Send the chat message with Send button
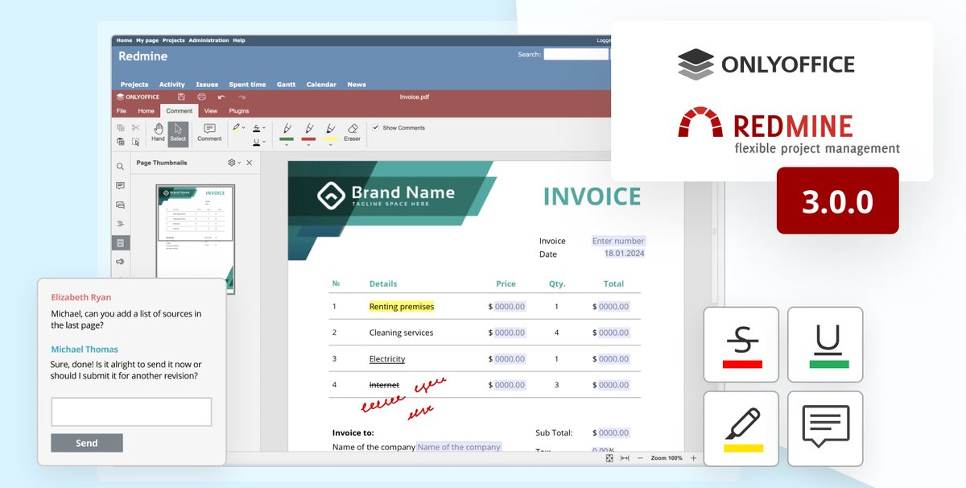966x488 pixels. point(87,443)
